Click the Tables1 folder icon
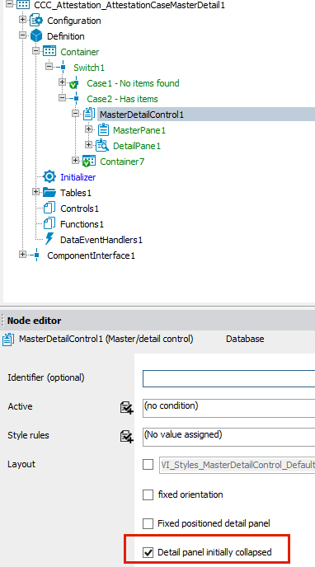The width and height of the screenshot is (315, 567). (49, 192)
